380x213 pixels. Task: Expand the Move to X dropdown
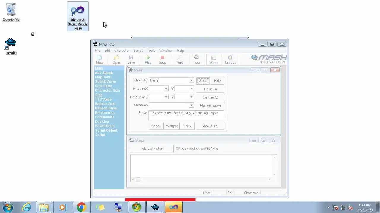166,89
